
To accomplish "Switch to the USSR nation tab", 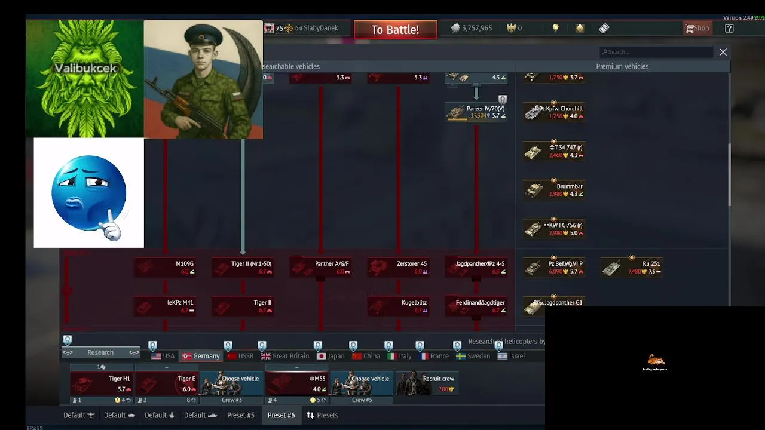I will tap(240, 356).
